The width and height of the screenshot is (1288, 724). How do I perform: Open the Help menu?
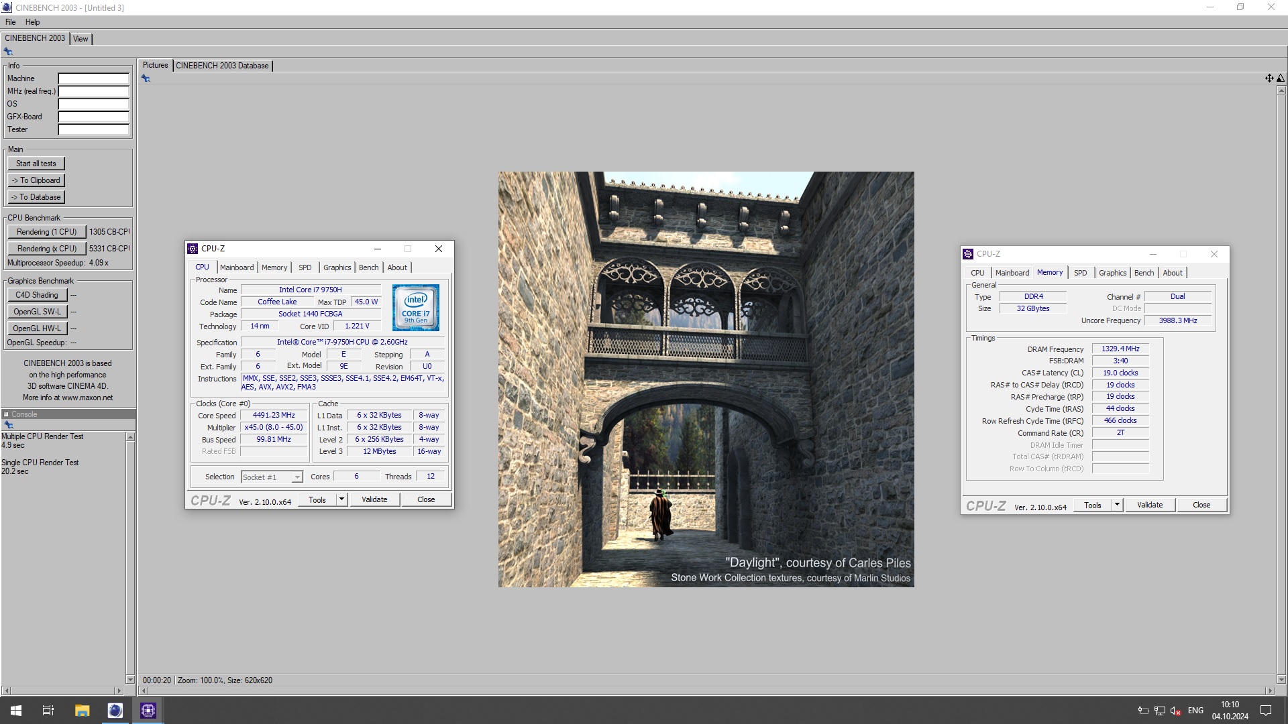pyautogui.click(x=33, y=22)
